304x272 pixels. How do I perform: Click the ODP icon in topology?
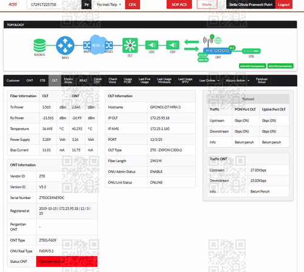[x=173, y=45]
